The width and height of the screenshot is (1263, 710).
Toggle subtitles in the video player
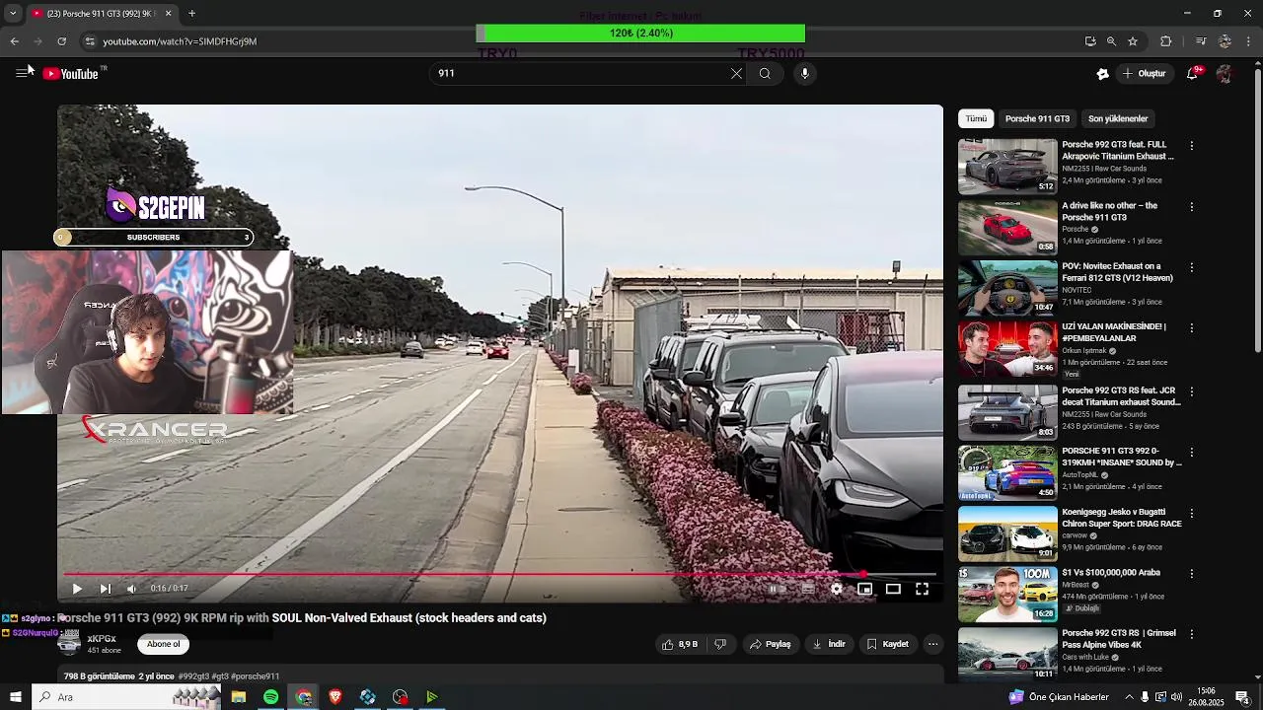pos(808,589)
